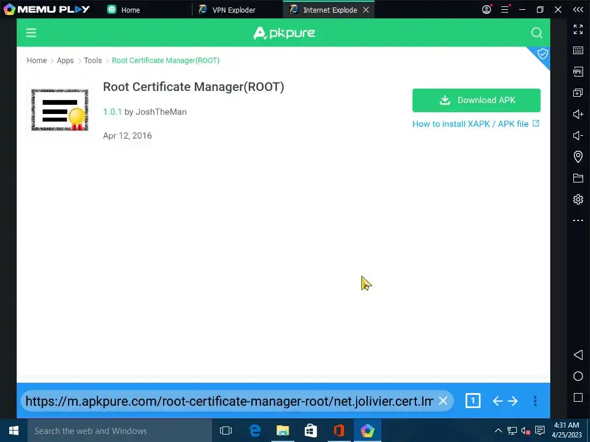Open the Windows Start menu

pyautogui.click(x=14, y=430)
